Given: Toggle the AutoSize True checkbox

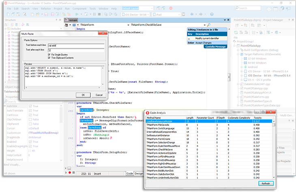Looking at the screenshot, I should (30, 106).
